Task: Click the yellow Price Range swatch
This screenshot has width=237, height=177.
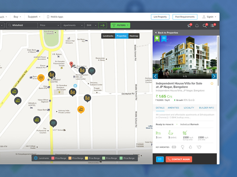Action: [87, 158]
